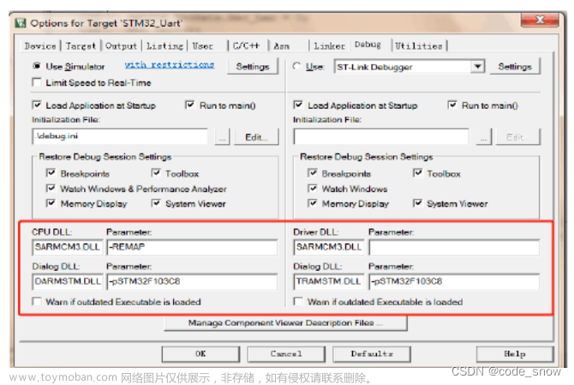Toggle simulator Load Application at Startup

tap(37, 105)
